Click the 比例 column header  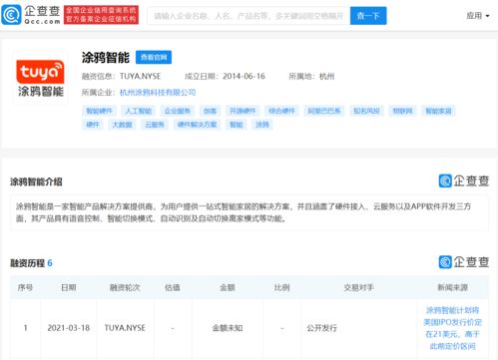click(281, 287)
